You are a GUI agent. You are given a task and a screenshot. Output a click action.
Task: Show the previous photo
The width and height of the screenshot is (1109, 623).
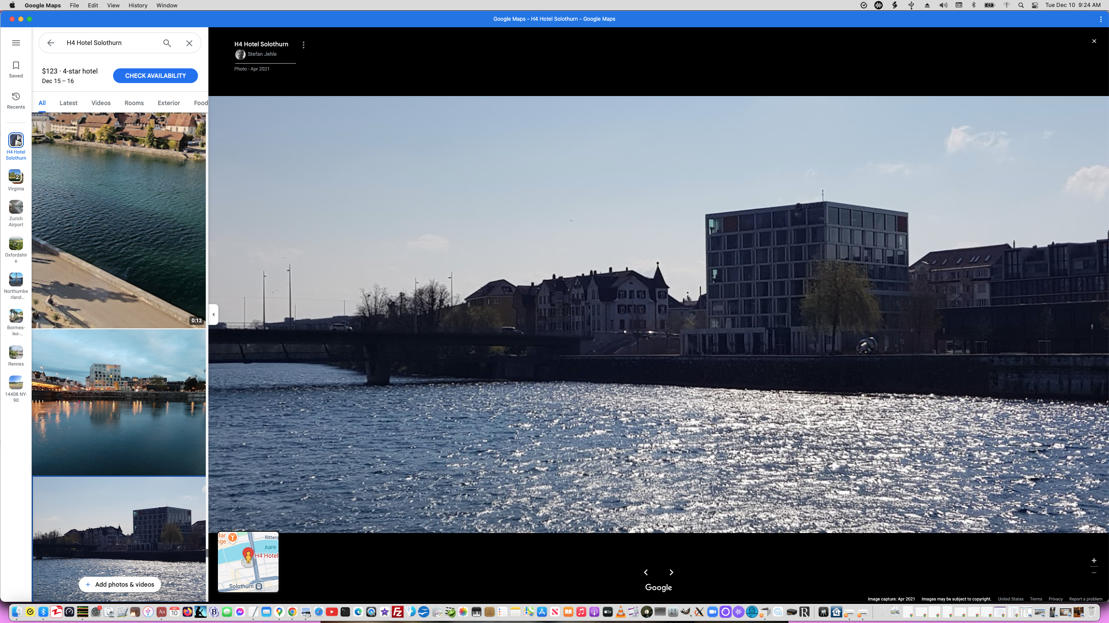pyautogui.click(x=646, y=572)
